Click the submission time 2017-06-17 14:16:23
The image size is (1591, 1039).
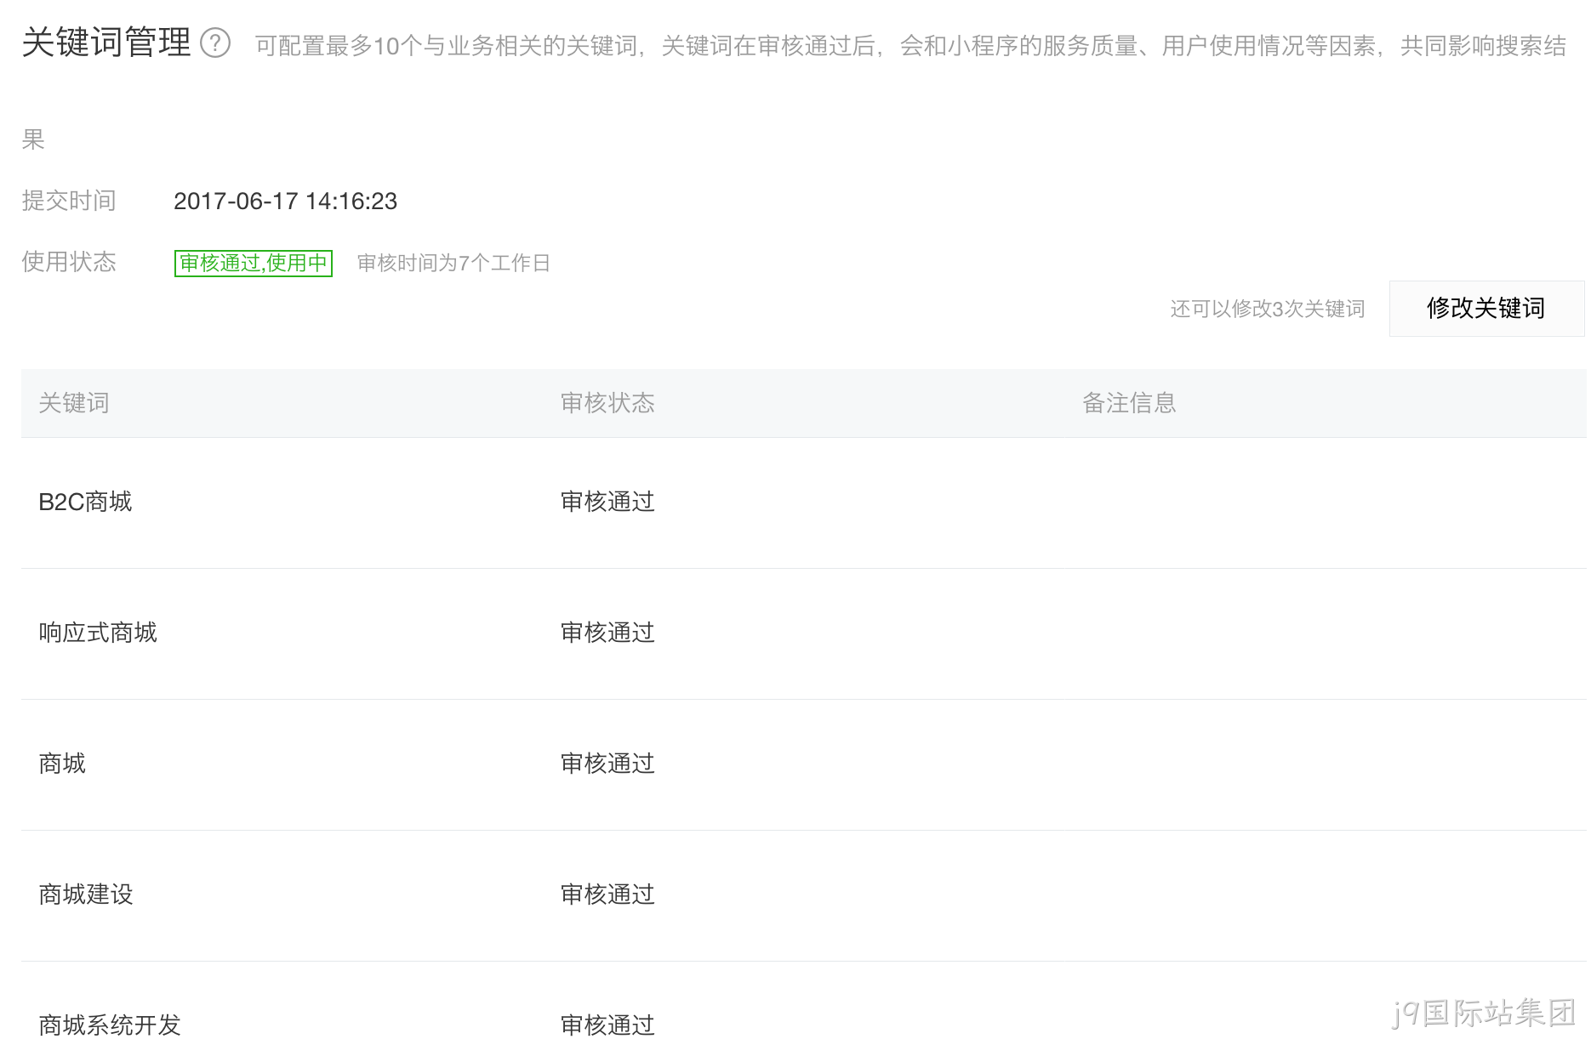[285, 202]
